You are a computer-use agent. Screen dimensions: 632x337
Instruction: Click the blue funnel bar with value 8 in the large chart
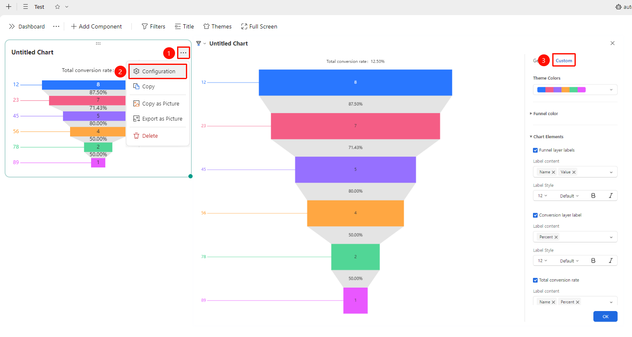tap(355, 82)
